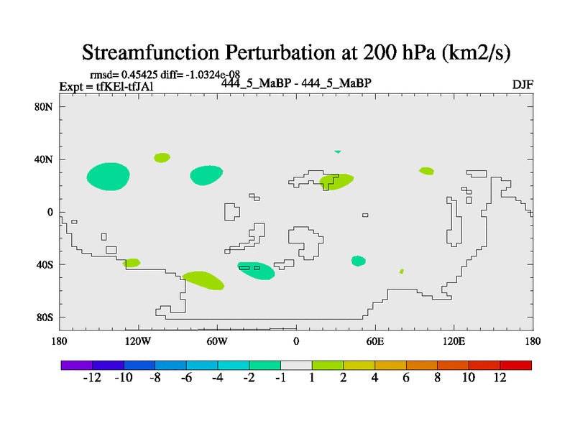
Task: Click the gray swatch between -1 and 1
Action: point(296,365)
